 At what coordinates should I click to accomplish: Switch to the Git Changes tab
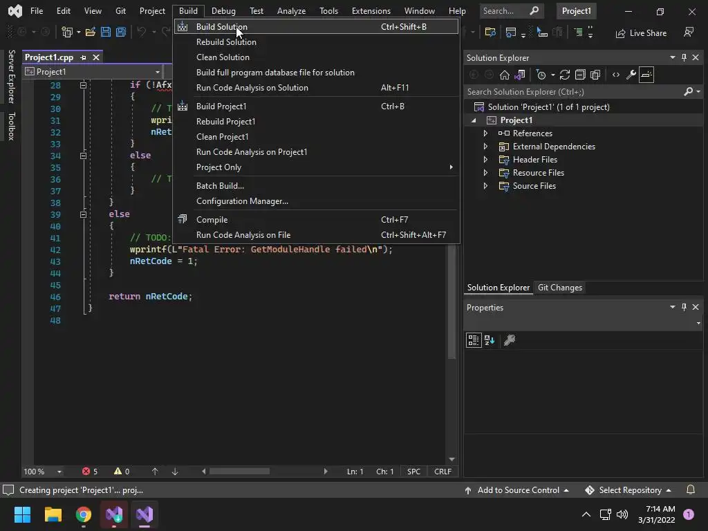[x=560, y=288]
